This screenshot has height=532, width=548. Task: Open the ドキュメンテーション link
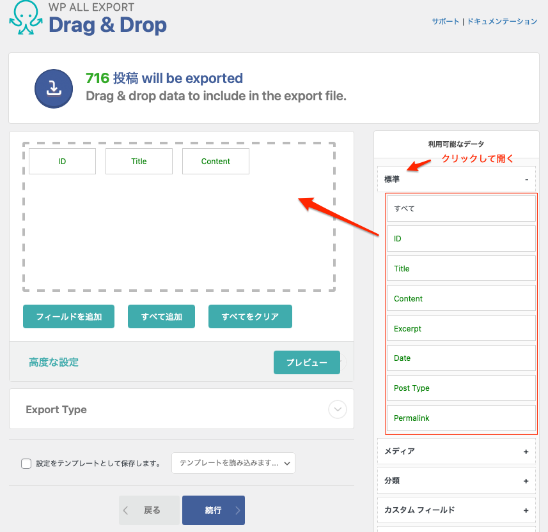502,21
